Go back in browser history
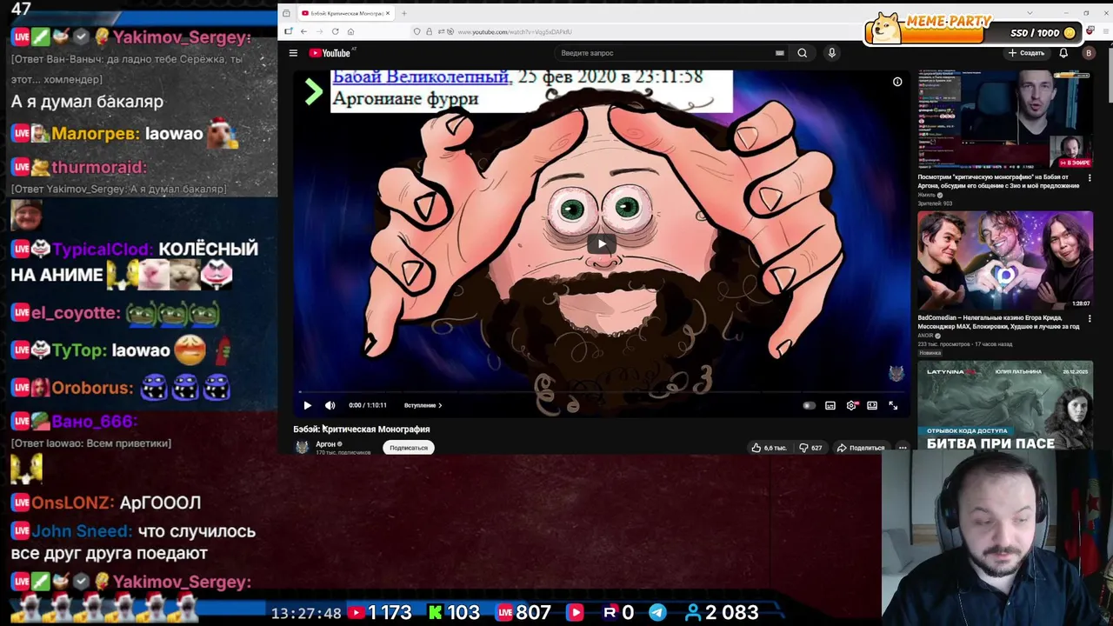The width and height of the screenshot is (1113, 626). 303,31
